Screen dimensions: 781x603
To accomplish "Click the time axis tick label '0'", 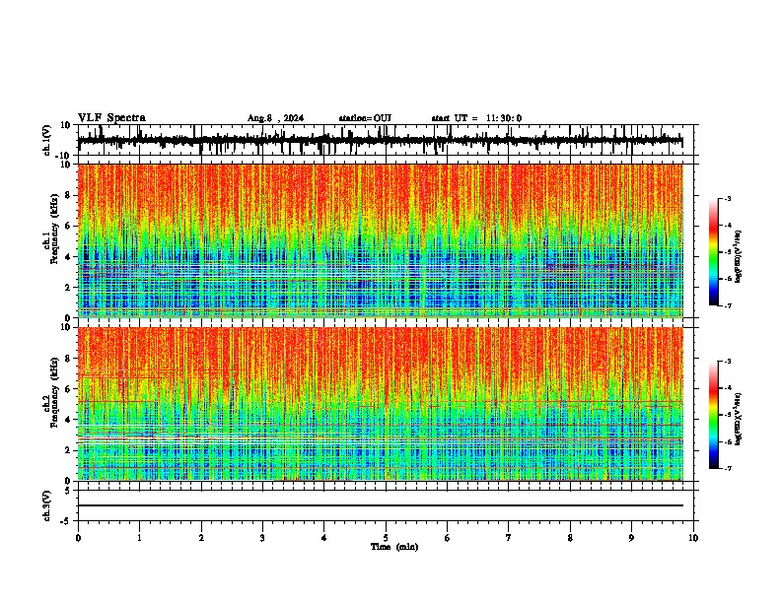I will coord(78,538).
